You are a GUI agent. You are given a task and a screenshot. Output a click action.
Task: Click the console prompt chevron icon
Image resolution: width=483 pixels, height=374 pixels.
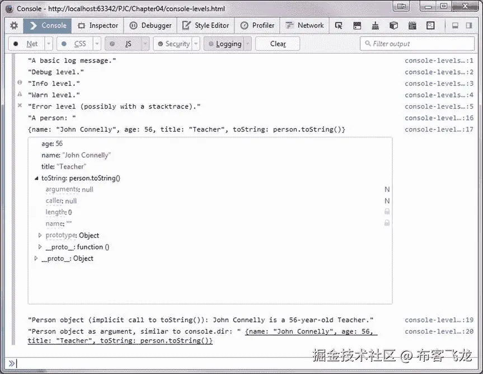[x=11, y=363]
